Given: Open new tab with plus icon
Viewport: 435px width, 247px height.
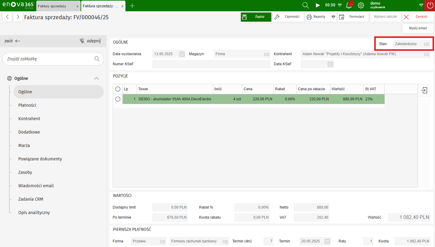Looking at the screenshot, I should click(132, 6).
